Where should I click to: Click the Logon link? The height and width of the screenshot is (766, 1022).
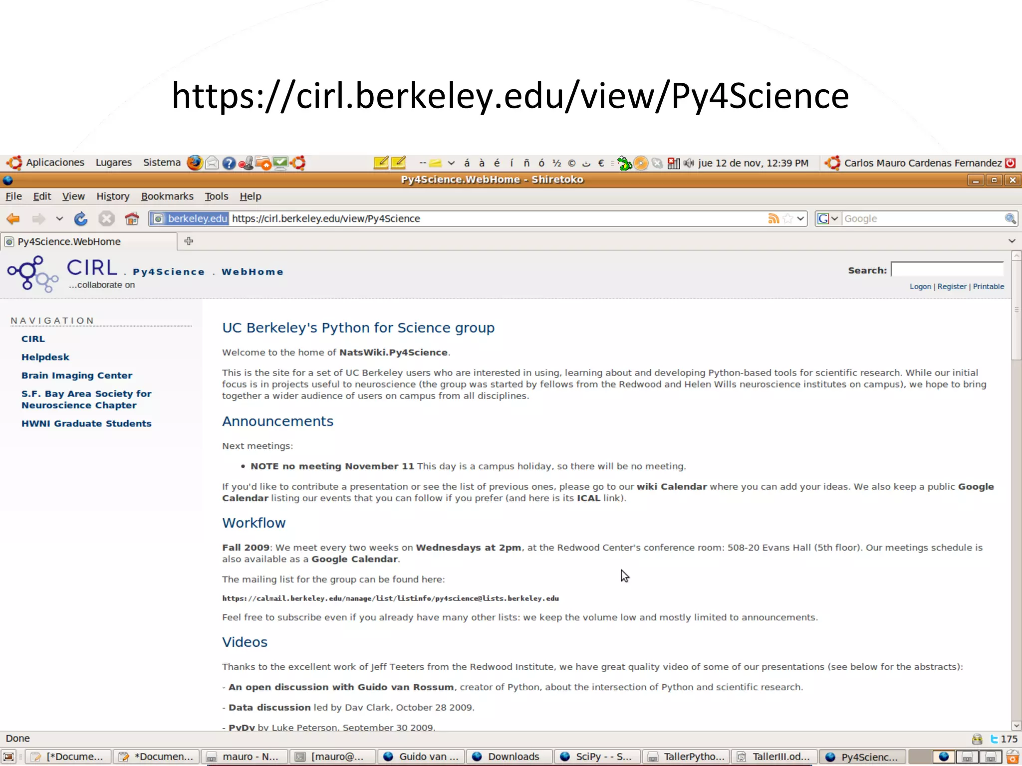920,286
